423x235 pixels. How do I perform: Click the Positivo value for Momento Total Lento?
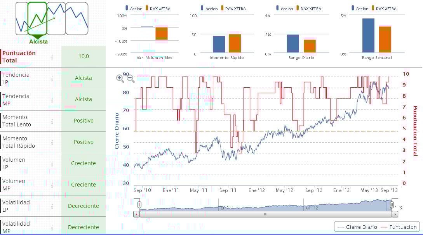pos(84,121)
